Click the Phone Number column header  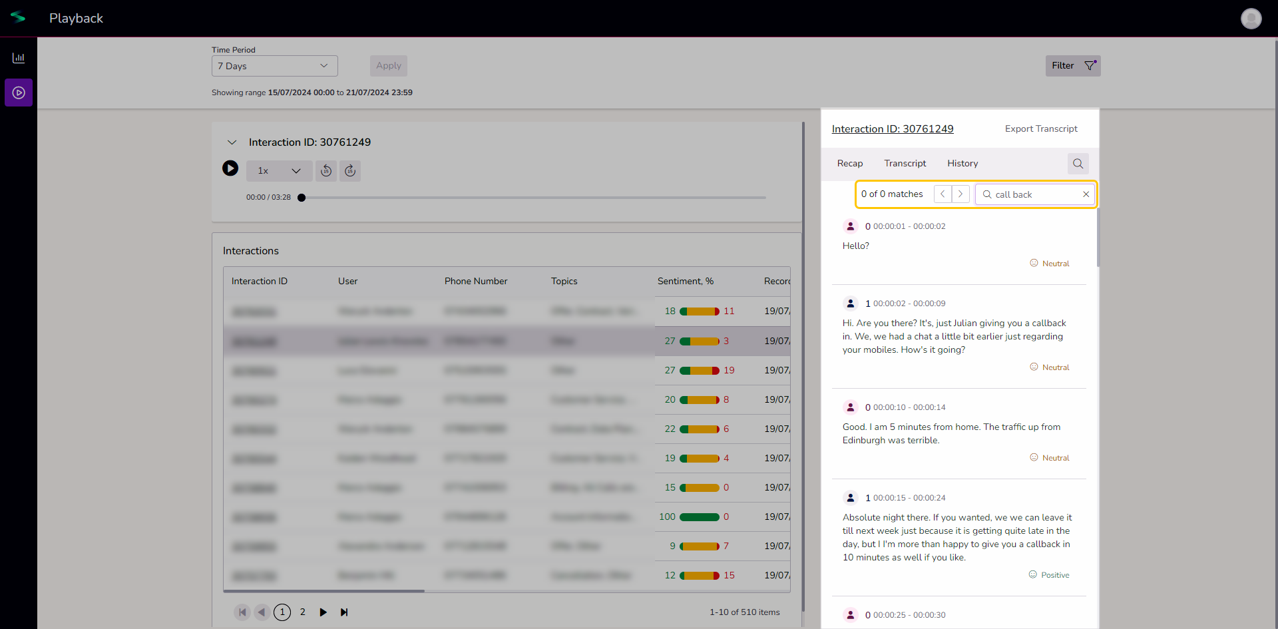coord(476,282)
